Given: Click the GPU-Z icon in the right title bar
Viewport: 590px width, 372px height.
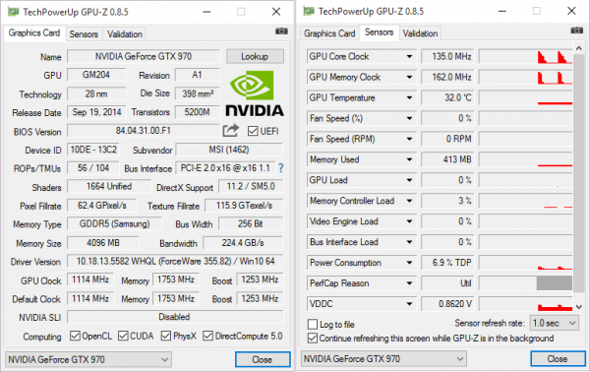Looking at the screenshot, I should pyautogui.click(x=309, y=11).
